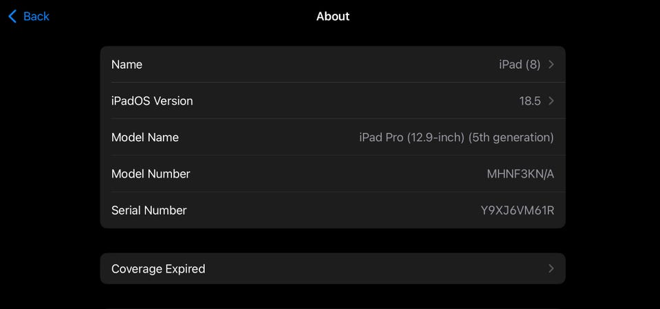Tap the MHNF3KN/A model number value

click(520, 174)
